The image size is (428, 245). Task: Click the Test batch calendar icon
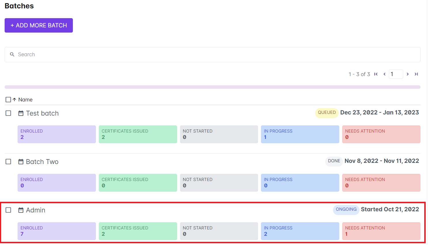click(21, 113)
